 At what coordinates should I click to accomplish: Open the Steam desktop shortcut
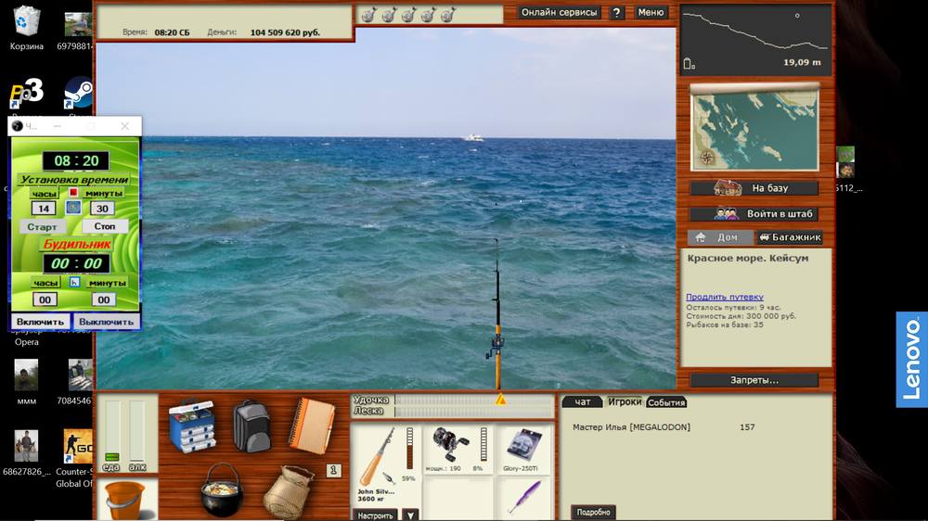point(79,95)
